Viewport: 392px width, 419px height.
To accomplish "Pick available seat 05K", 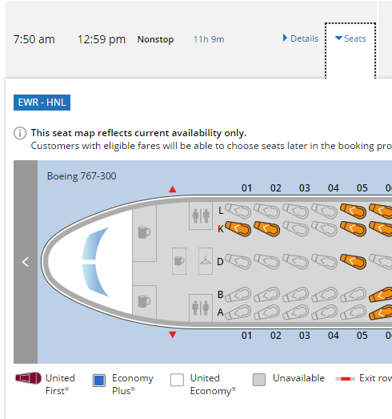I will [x=354, y=229].
